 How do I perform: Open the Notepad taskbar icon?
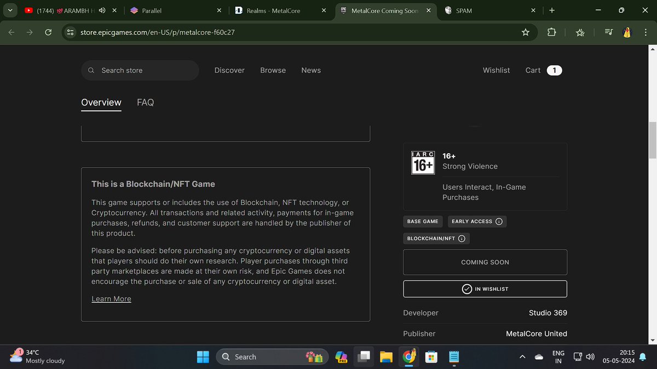point(453,357)
